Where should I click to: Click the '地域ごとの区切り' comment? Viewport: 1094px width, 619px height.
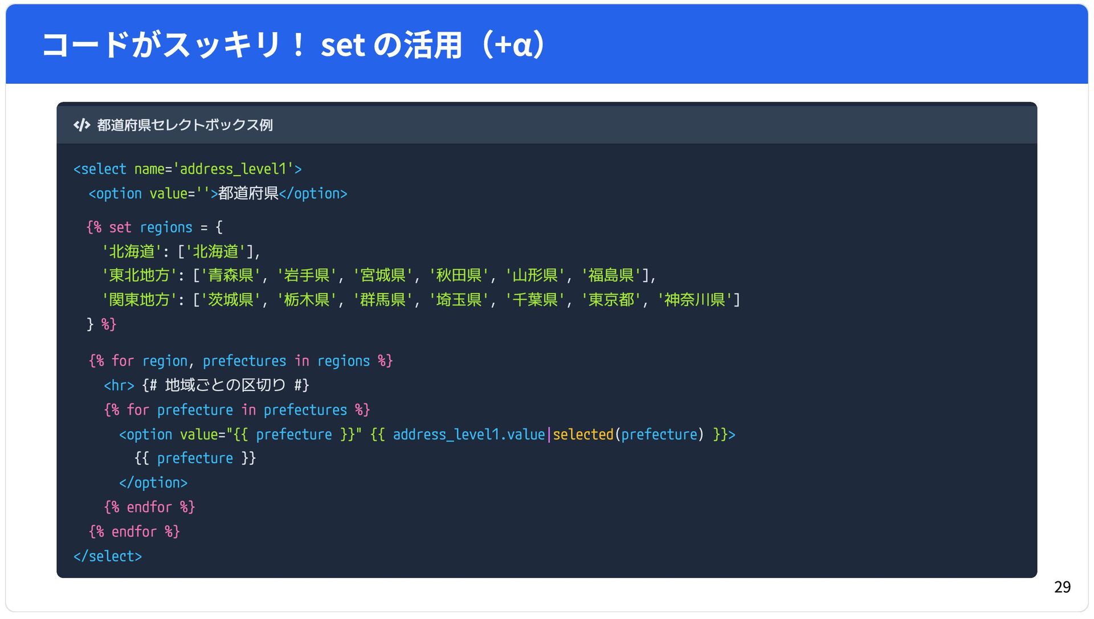225,386
